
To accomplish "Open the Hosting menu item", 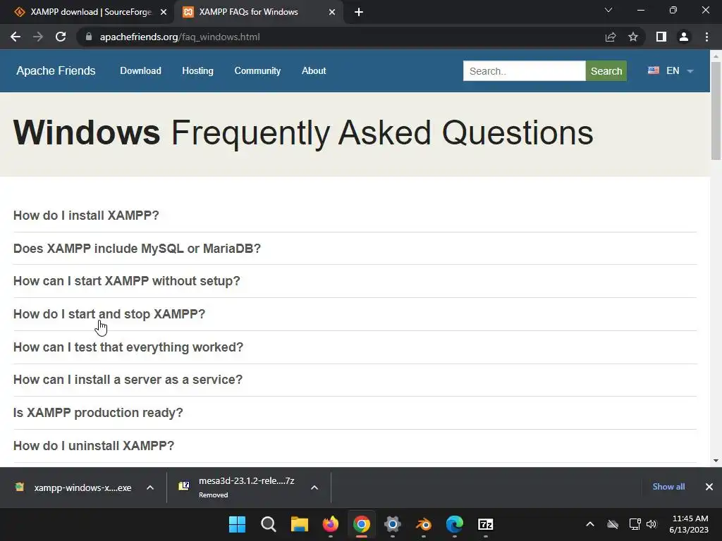I will click(x=197, y=71).
